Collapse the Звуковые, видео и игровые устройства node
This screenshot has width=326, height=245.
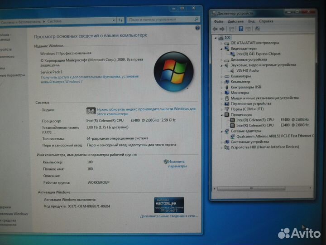point(221,66)
